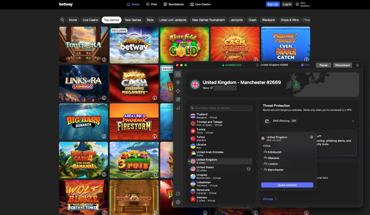Open info icon on Big Bass Bonanza
This screenshot has width=370, height=215.
[104, 136]
